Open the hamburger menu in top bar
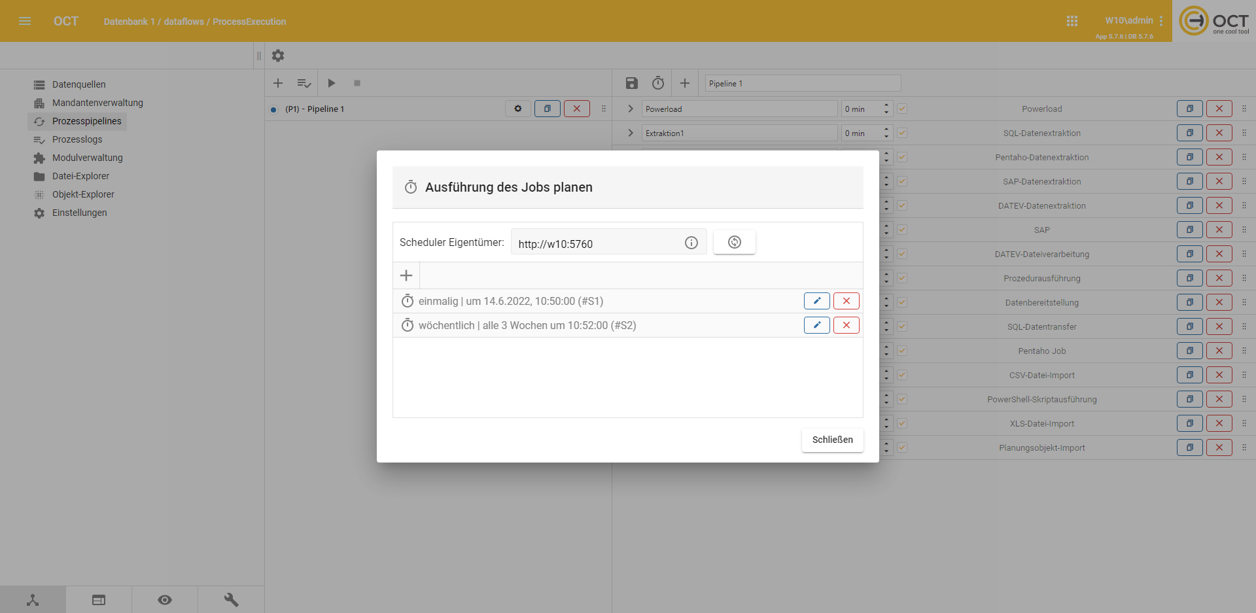Viewport: 1256px width, 613px height. (x=25, y=21)
